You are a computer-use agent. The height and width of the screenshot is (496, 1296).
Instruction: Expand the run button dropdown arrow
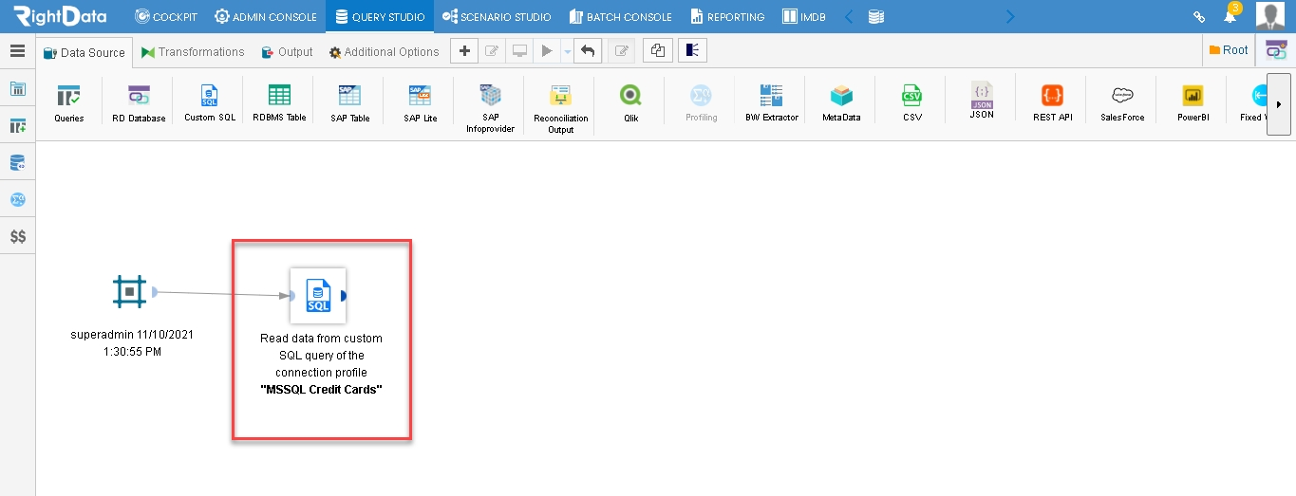567,51
